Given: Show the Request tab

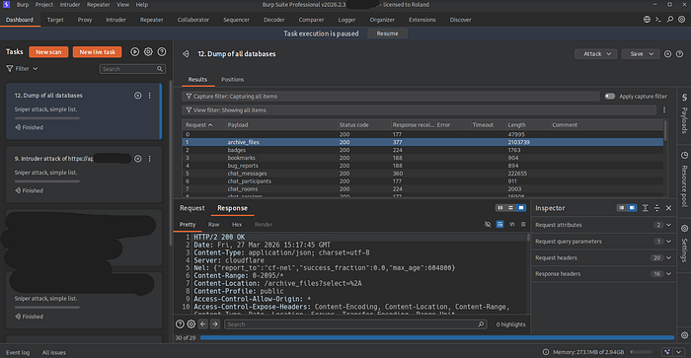Looking at the screenshot, I should click(192, 208).
